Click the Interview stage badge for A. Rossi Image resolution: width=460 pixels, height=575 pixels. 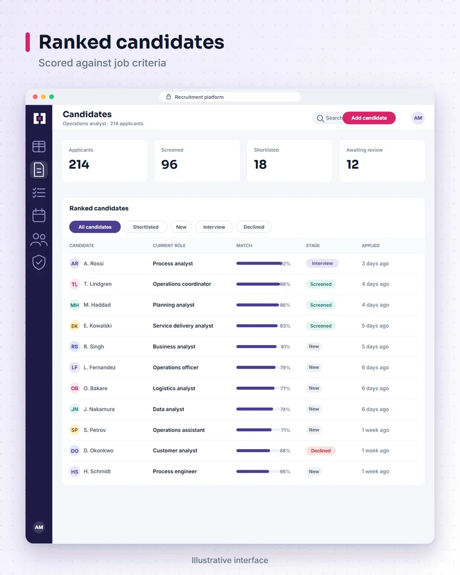(x=322, y=263)
